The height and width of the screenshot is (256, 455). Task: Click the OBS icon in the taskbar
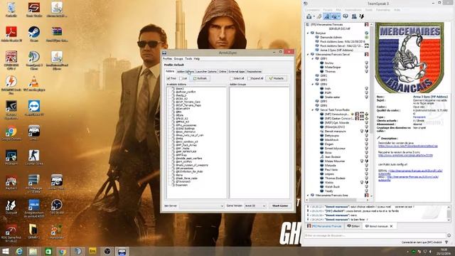[107, 251]
